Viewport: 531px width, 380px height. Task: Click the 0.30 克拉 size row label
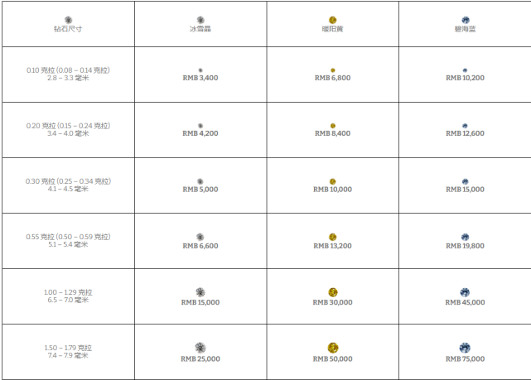point(68,185)
